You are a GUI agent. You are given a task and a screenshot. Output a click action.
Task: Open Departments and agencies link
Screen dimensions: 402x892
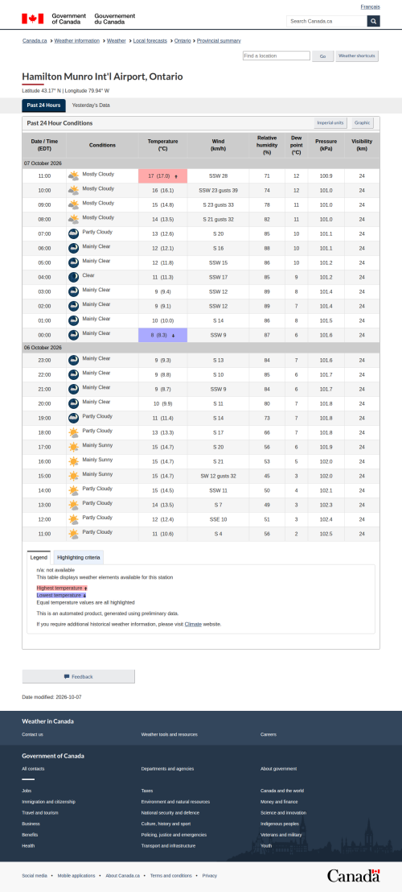[167, 769]
